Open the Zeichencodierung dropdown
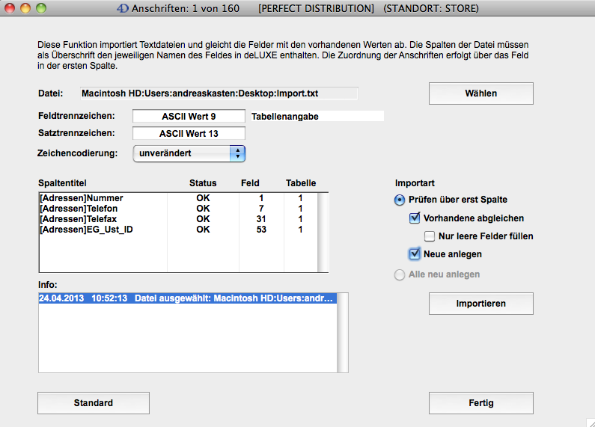The width and height of the screenshot is (595, 427). (189, 153)
